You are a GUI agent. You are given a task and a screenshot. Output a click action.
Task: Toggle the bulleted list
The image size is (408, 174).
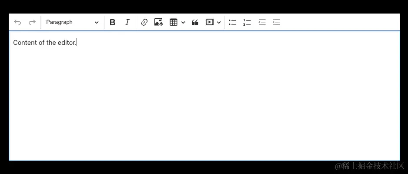pos(232,22)
